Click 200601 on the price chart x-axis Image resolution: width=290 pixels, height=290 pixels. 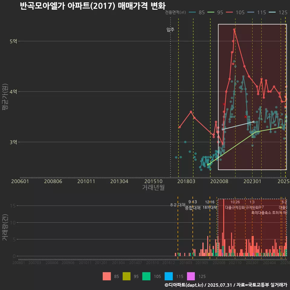click(20, 181)
